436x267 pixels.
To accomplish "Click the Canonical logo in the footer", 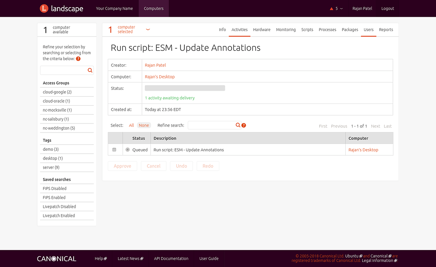I will tap(56, 258).
